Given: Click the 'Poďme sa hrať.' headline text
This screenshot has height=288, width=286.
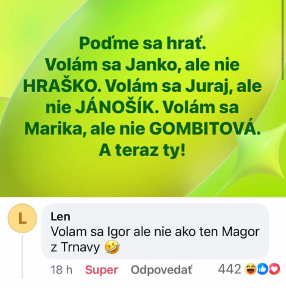Looking at the screenshot, I should (142, 43).
